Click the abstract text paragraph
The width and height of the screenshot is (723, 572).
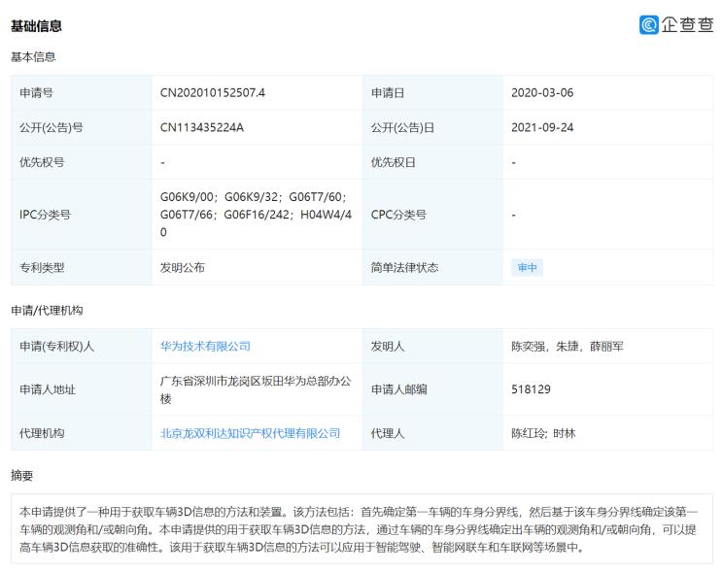[x=361, y=529]
